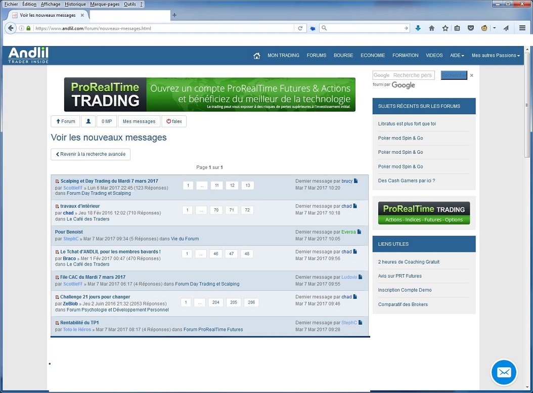This screenshot has height=393, width=533.
Task: Open the Édition menu
Action: tap(29, 4)
